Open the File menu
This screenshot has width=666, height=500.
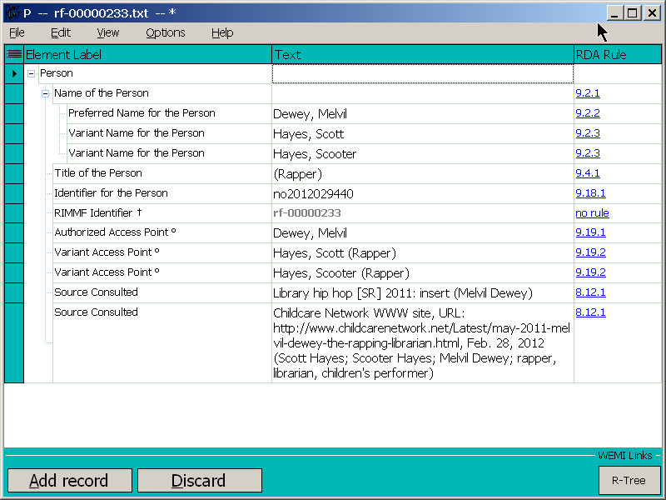click(x=17, y=32)
